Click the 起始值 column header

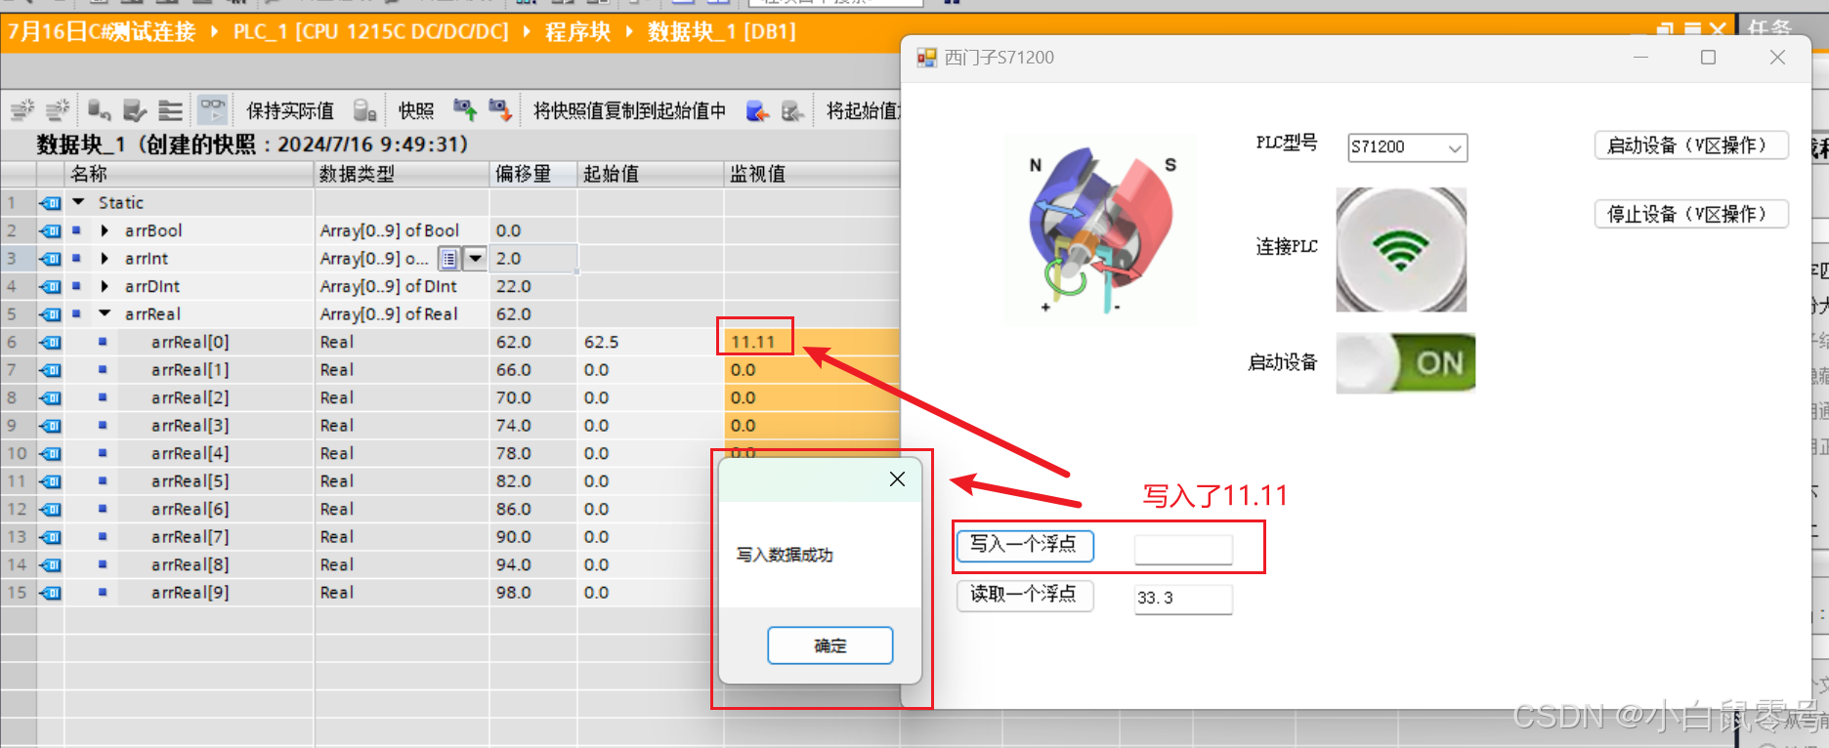click(x=651, y=174)
